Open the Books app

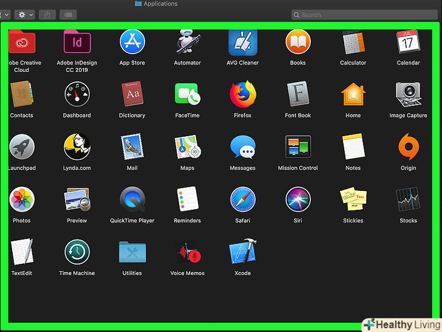pyautogui.click(x=298, y=41)
